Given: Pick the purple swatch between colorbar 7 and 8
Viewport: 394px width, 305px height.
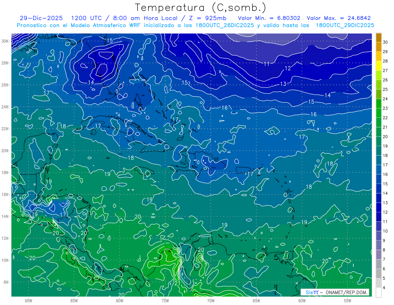Looking at the screenshot, I should tap(379, 255).
